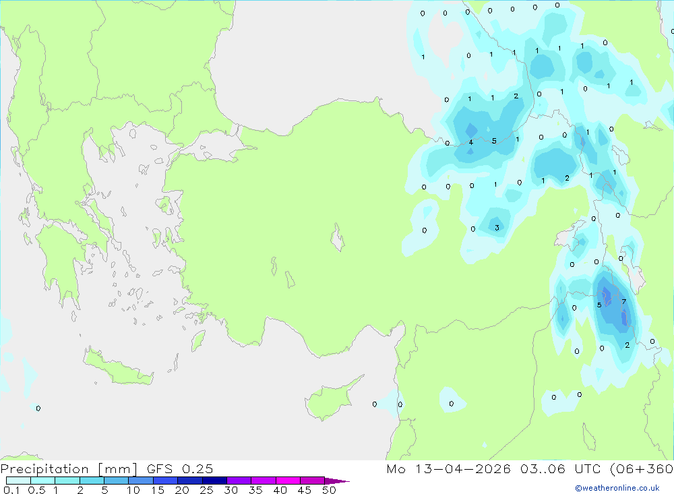674x494 pixels.
Task: Click the 'Precipitation [mm] GFS 0.25' title text
Action: point(106,468)
